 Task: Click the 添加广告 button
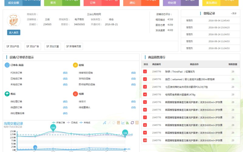33,47
